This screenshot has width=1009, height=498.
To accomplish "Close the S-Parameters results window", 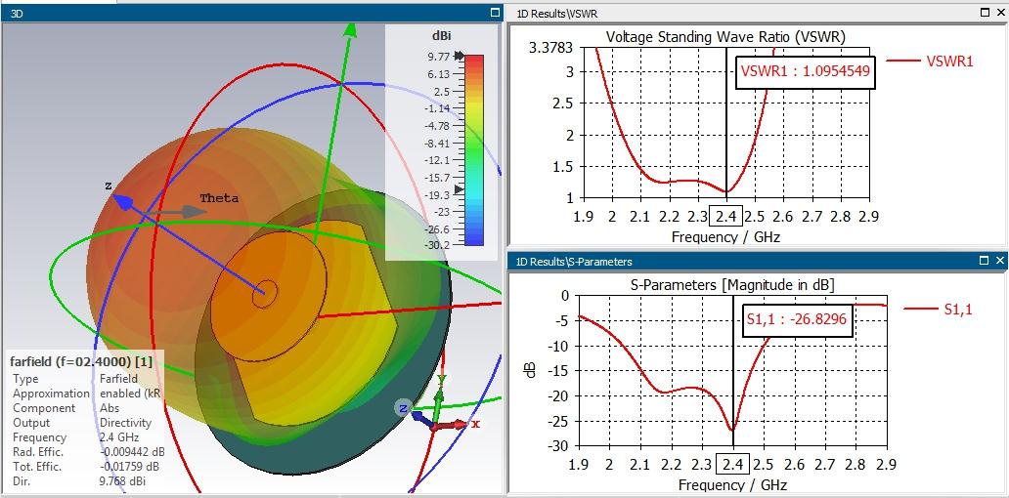I will [x=1000, y=261].
